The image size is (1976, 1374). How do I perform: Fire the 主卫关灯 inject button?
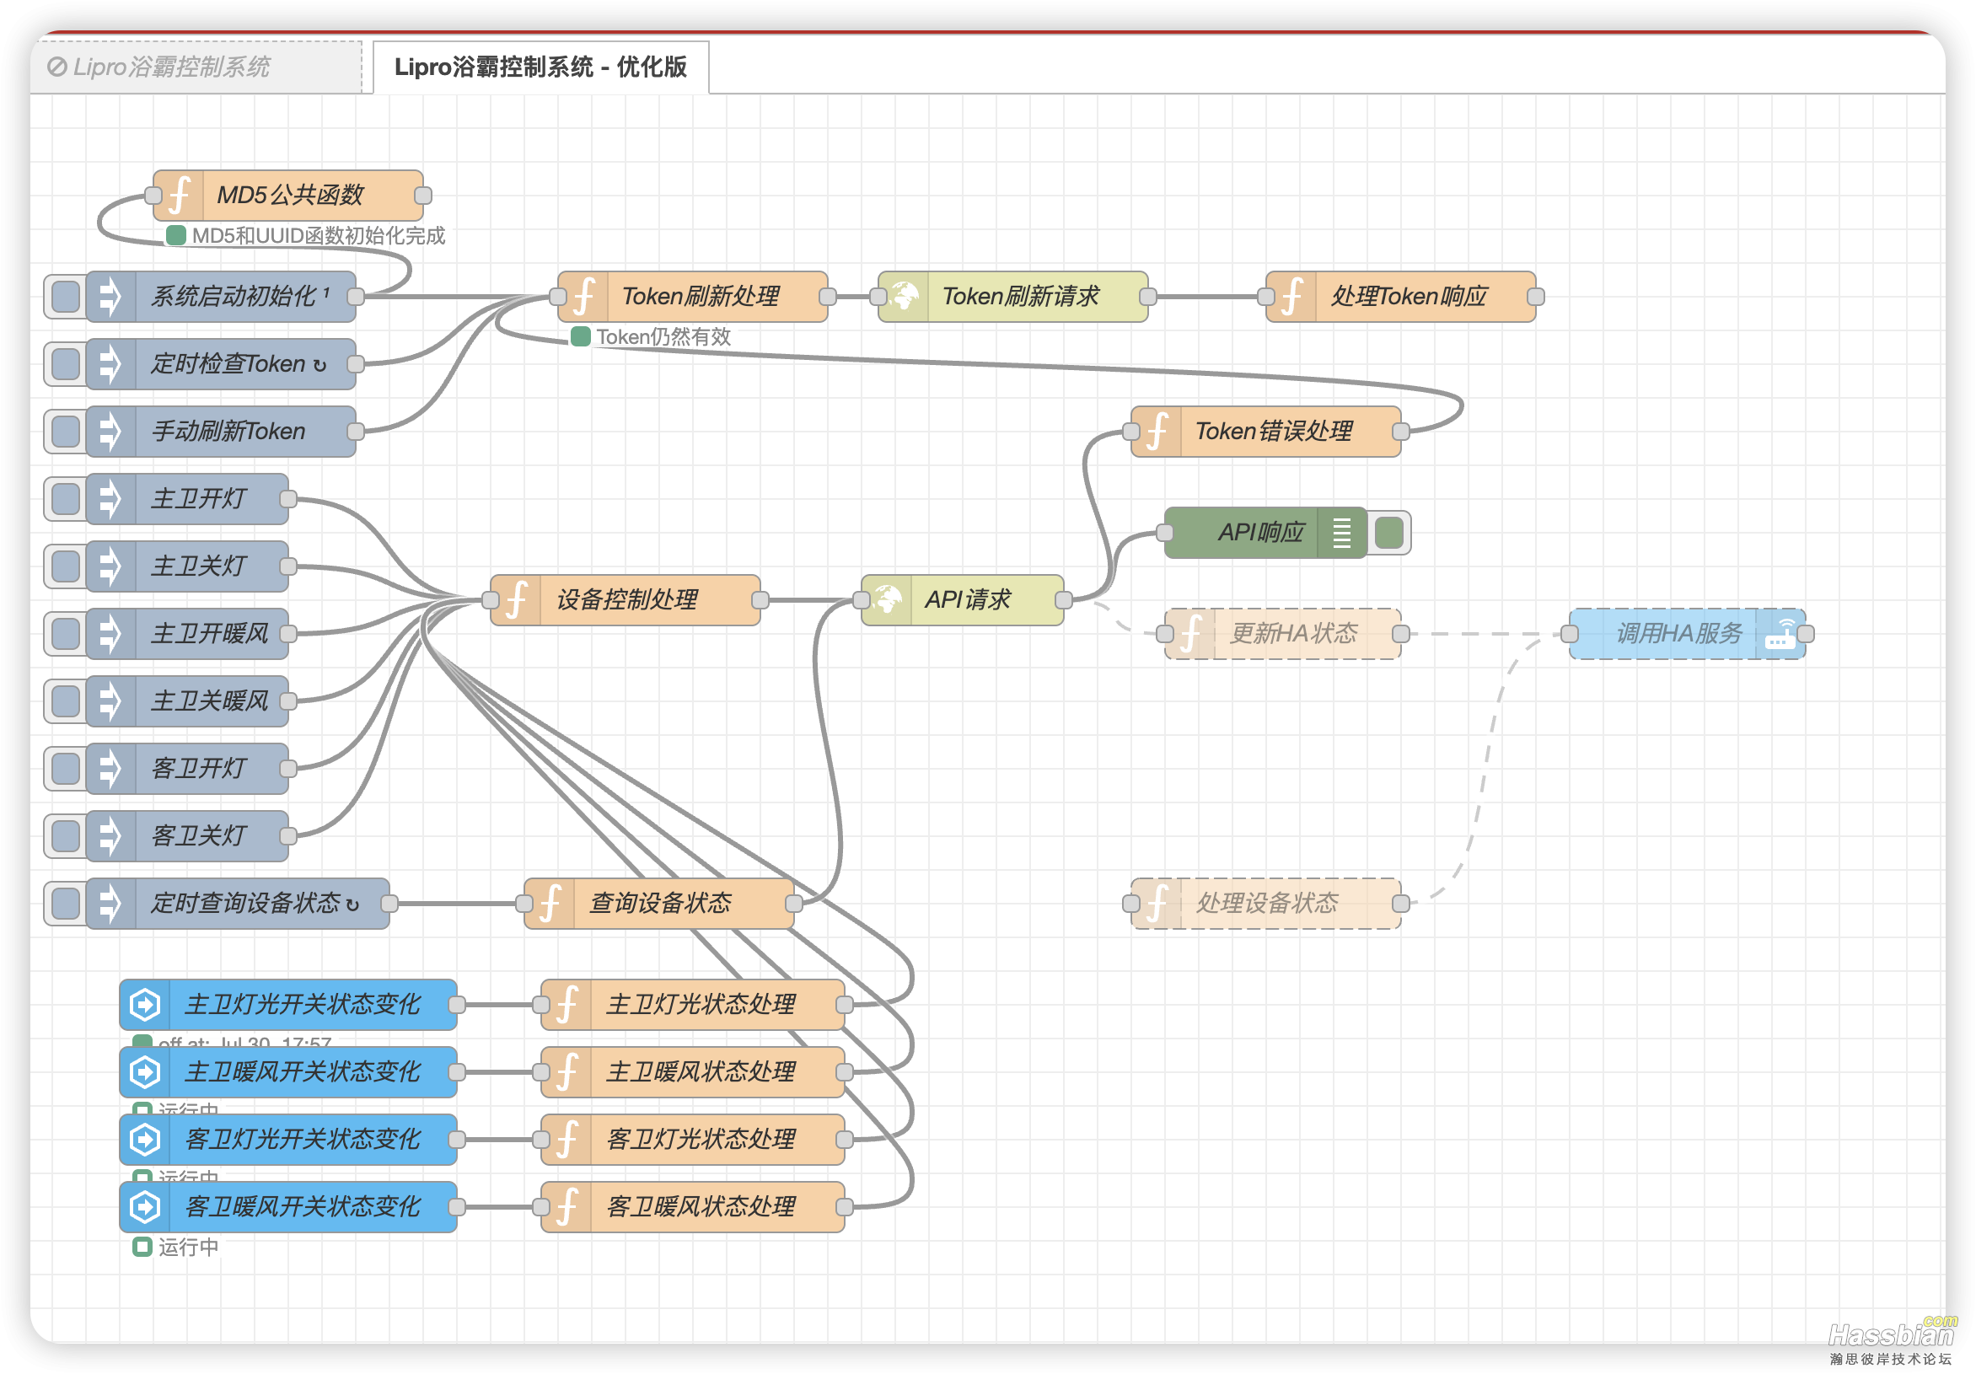tap(66, 566)
